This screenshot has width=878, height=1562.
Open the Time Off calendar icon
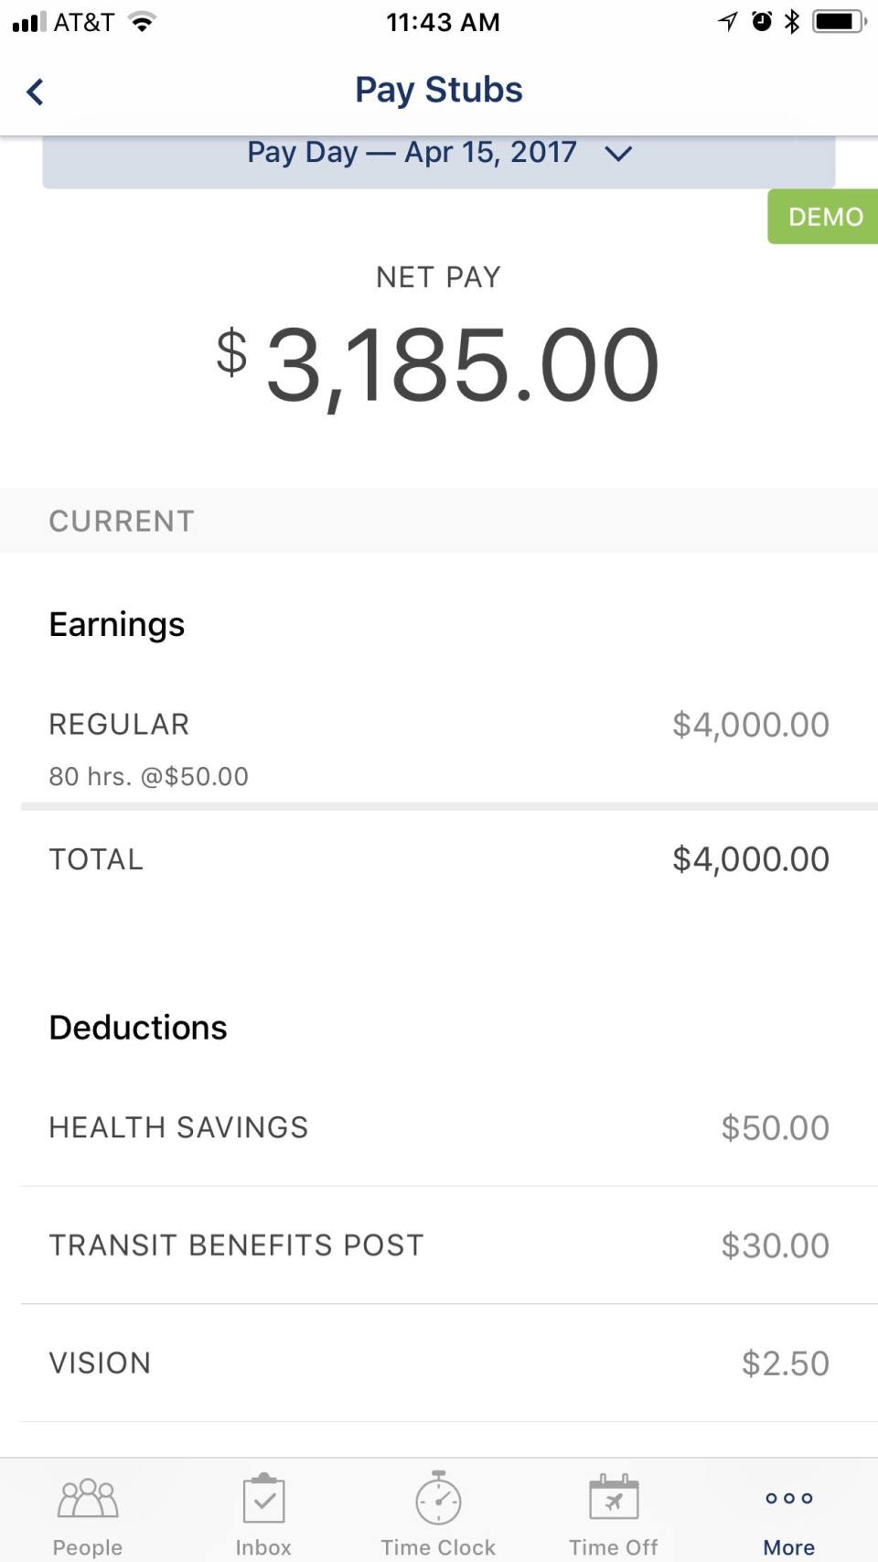[x=614, y=1499]
